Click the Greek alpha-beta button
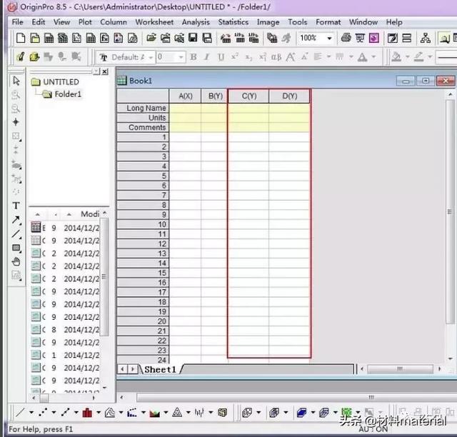The image size is (457, 437). pos(276,57)
